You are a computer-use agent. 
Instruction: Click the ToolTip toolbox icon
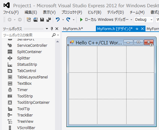point(10,109)
